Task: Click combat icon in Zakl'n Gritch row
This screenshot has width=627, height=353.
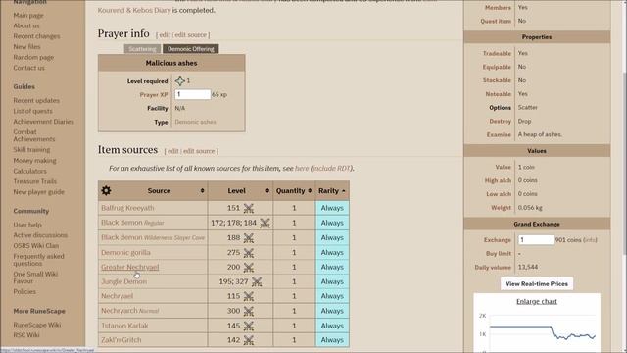Action: [x=249, y=340]
